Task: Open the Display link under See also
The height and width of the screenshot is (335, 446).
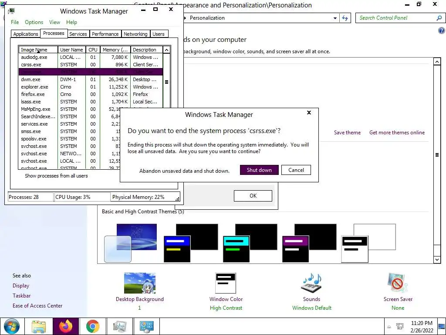Action: pyautogui.click(x=21, y=286)
